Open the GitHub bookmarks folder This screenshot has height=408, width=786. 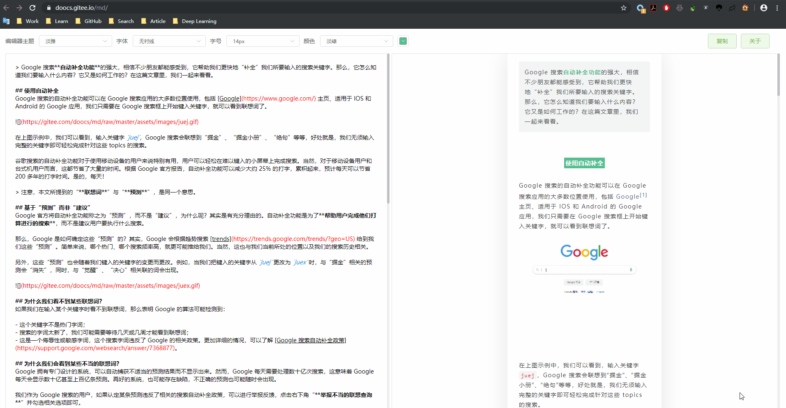[x=88, y=21]
